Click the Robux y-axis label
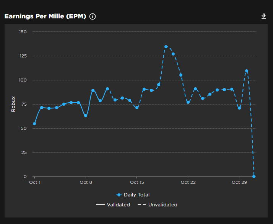 coord(13,104)
